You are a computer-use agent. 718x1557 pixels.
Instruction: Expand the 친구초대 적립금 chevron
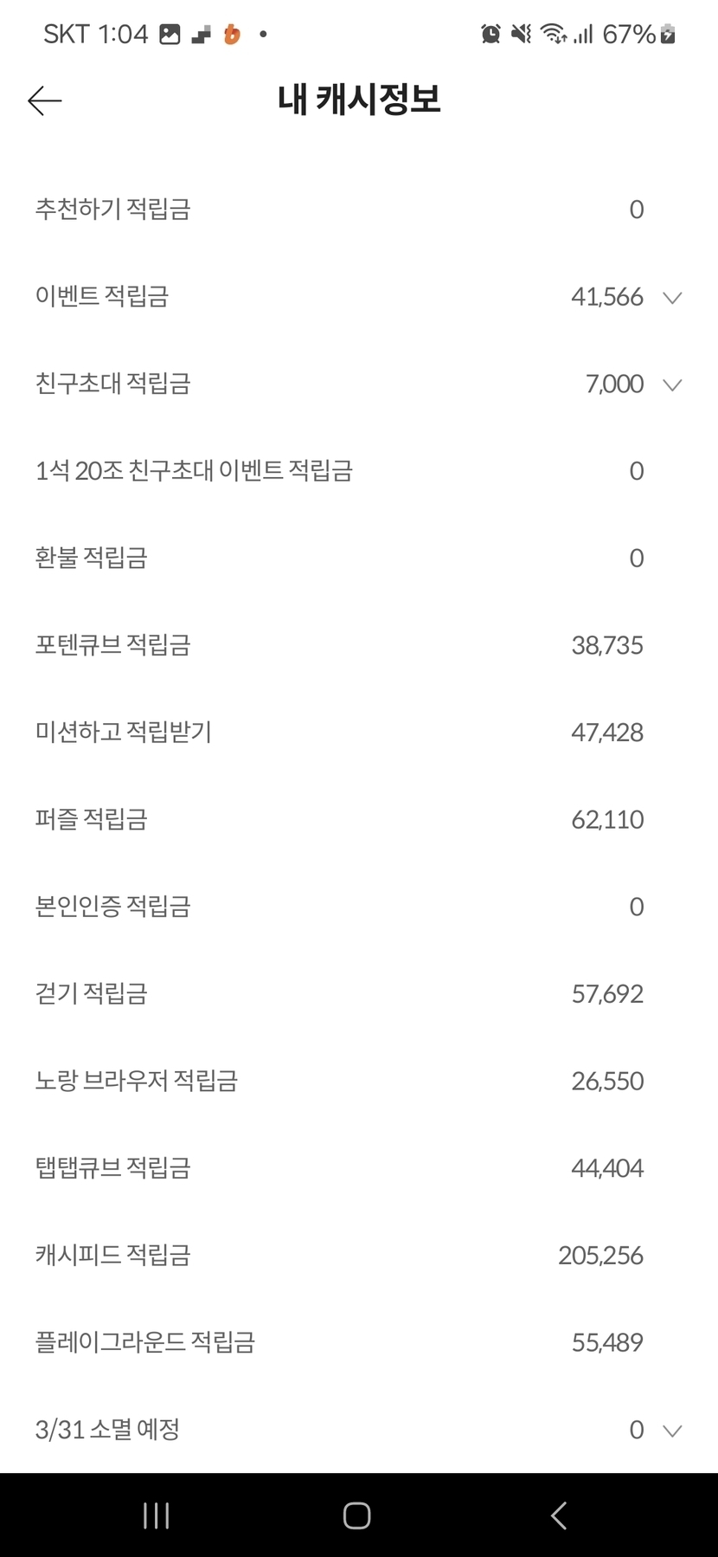tap(672, 384)
